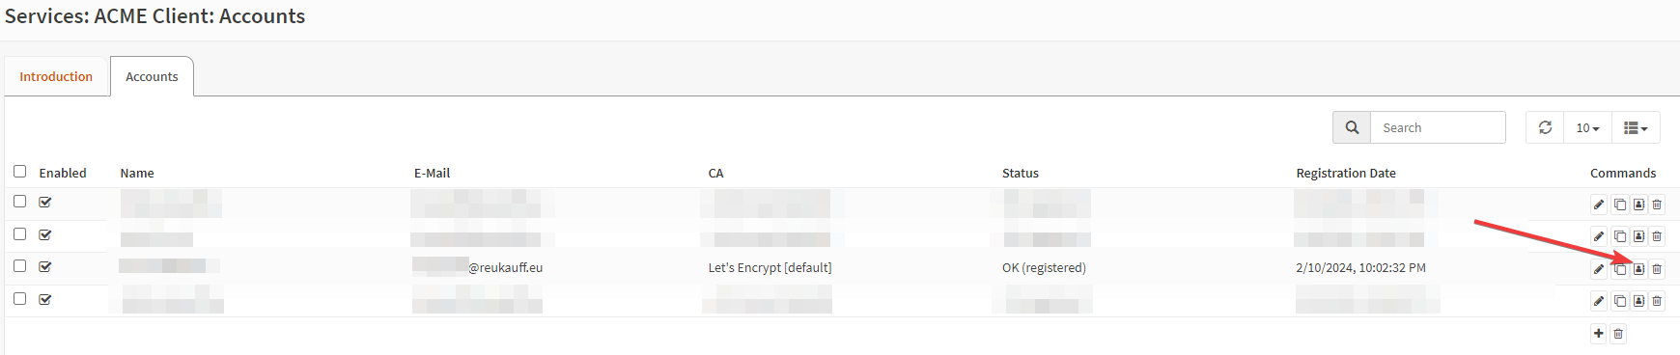
Task: Edit the second account row
Action: 1599,236
